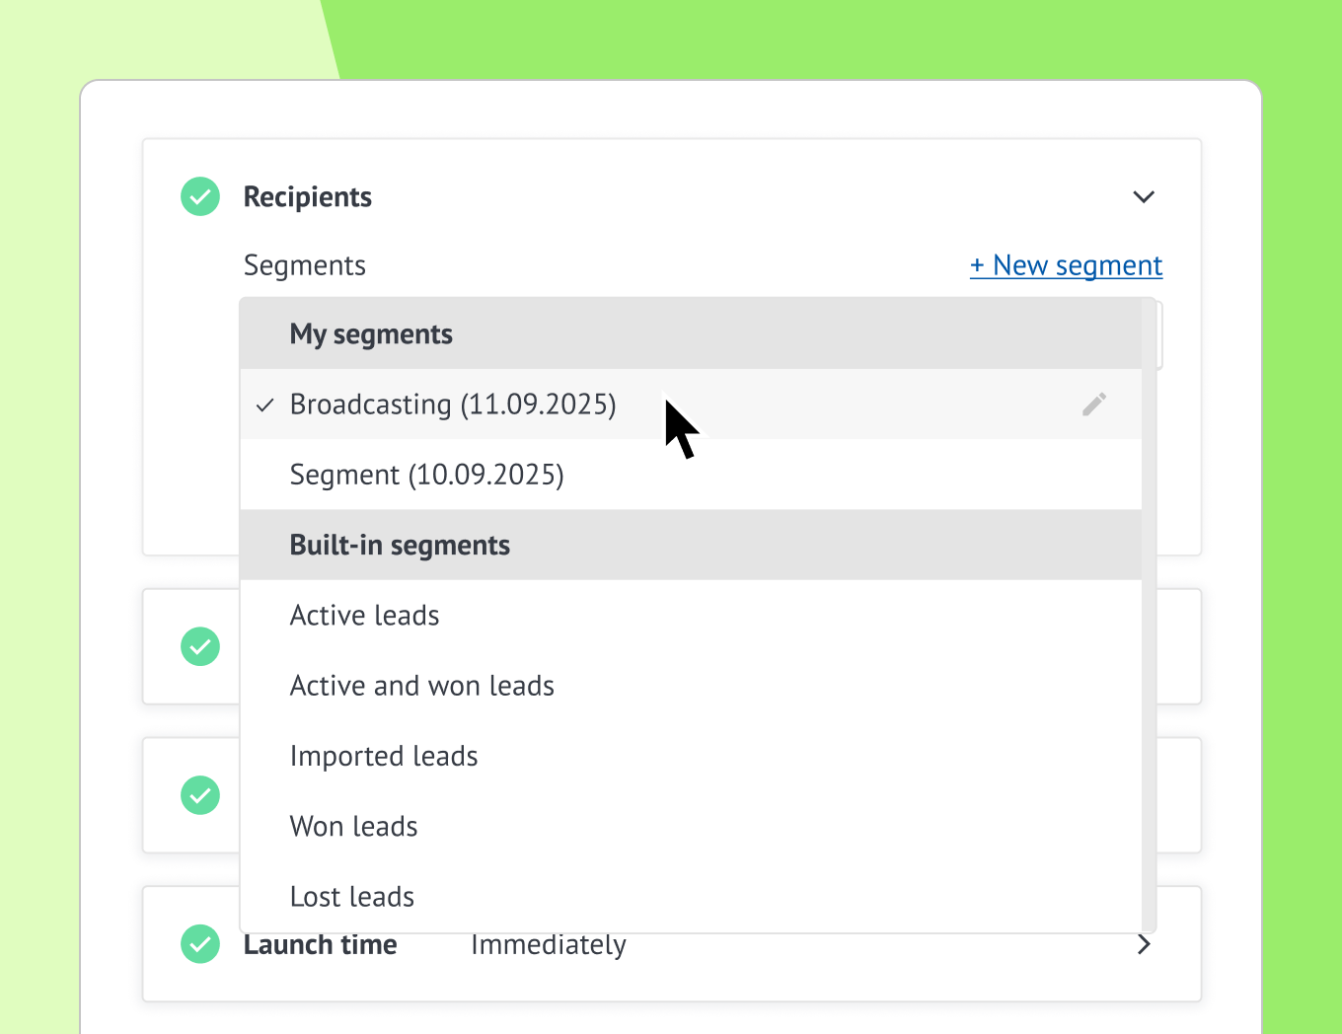Pick the Lost leads option
1342x1034 pixels.
coord(351,896)
